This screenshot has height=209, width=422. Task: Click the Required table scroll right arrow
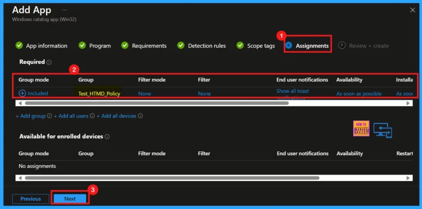point(408,103)
